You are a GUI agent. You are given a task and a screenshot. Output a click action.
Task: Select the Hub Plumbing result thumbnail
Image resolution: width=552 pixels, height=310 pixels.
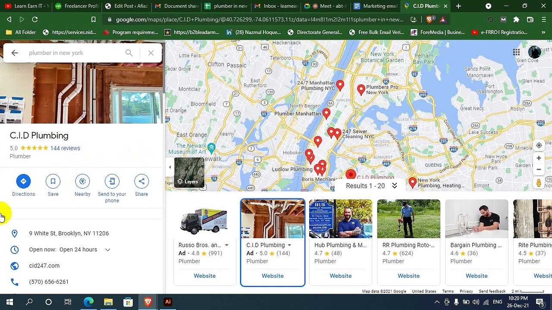341,219
